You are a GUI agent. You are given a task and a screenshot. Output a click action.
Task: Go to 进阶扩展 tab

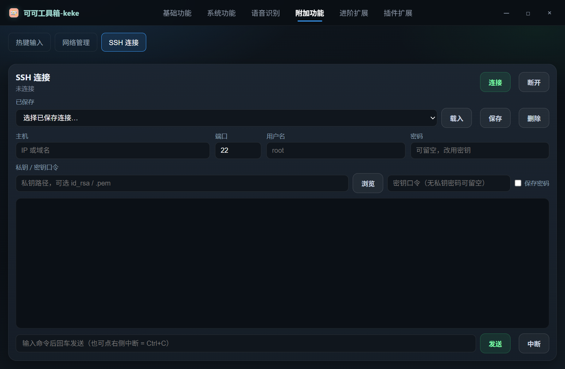tap(354, 13)
